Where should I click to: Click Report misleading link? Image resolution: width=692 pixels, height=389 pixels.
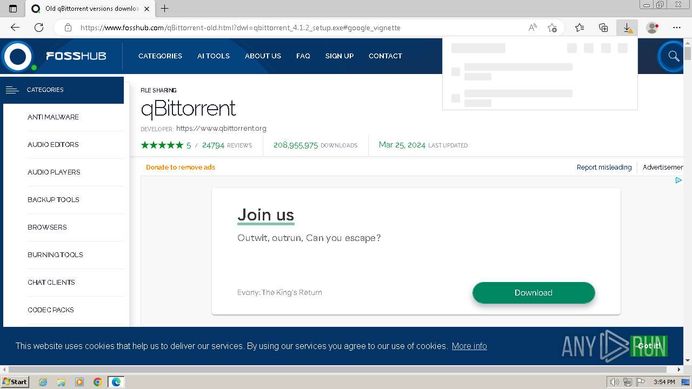[x=604, y=167]
